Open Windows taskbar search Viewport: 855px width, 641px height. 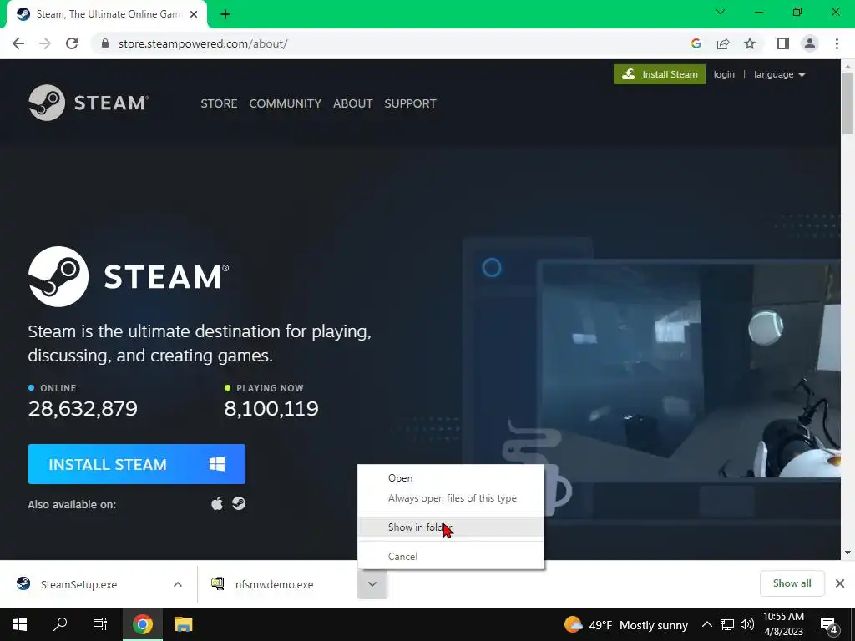click(60, 624)
